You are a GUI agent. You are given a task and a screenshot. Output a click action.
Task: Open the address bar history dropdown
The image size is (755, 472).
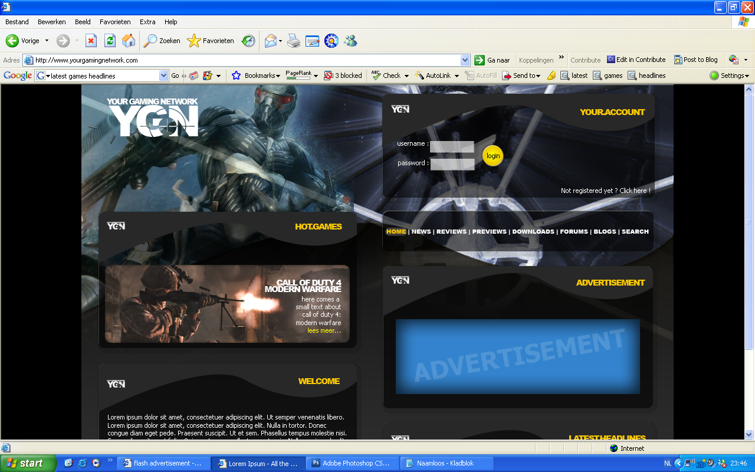click(x=465, y=60)
